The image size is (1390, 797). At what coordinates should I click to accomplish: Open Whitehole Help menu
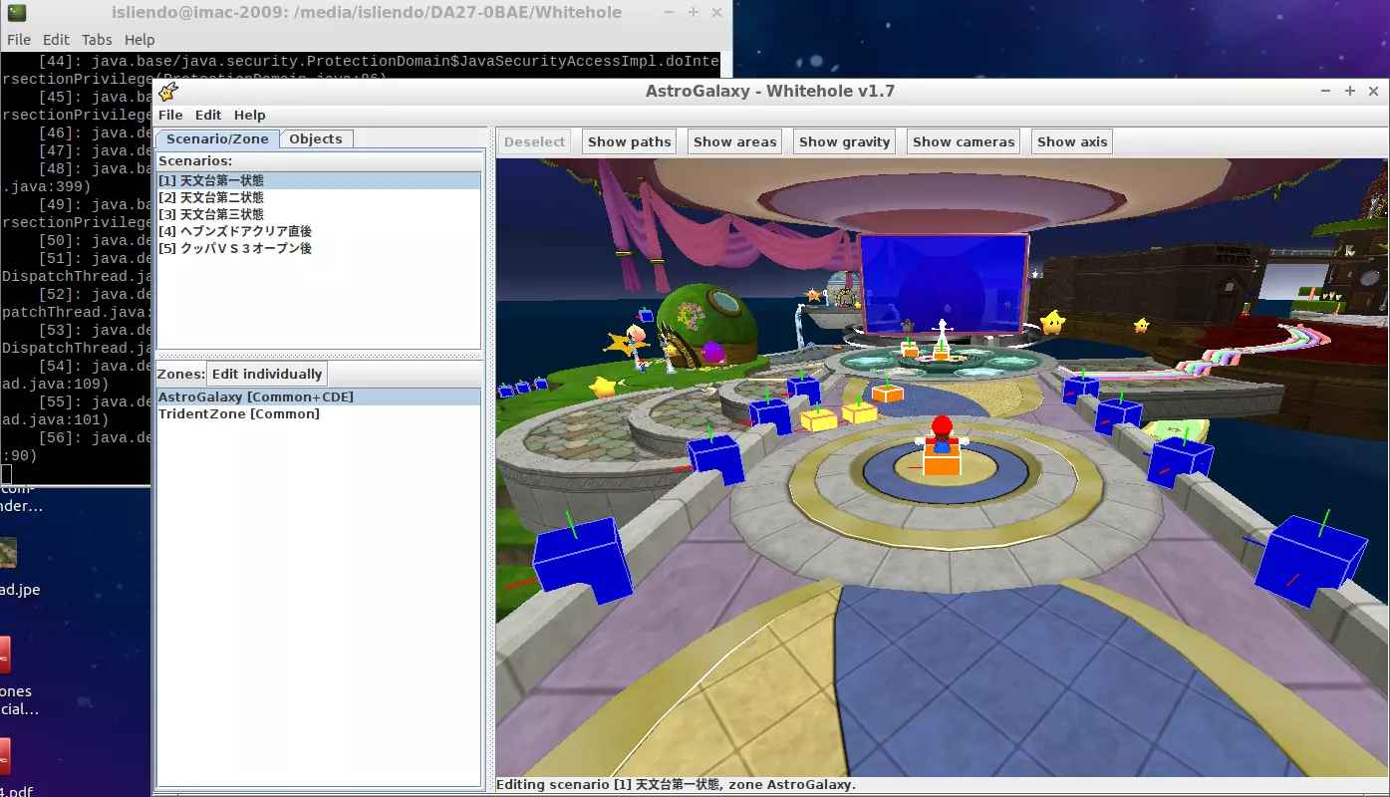tap(250, 116)
